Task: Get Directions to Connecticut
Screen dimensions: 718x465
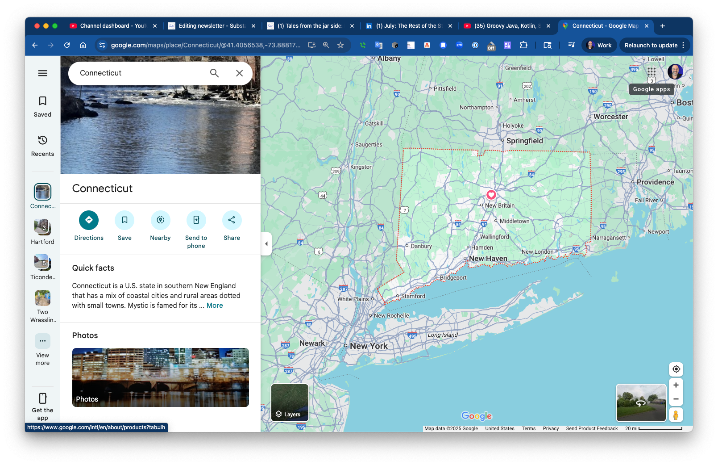Action: pos(89,226)
